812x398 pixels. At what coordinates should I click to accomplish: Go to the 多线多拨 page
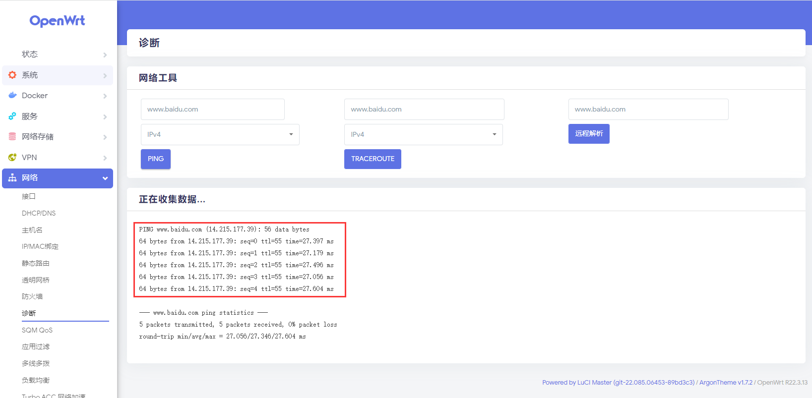point(36,363)
